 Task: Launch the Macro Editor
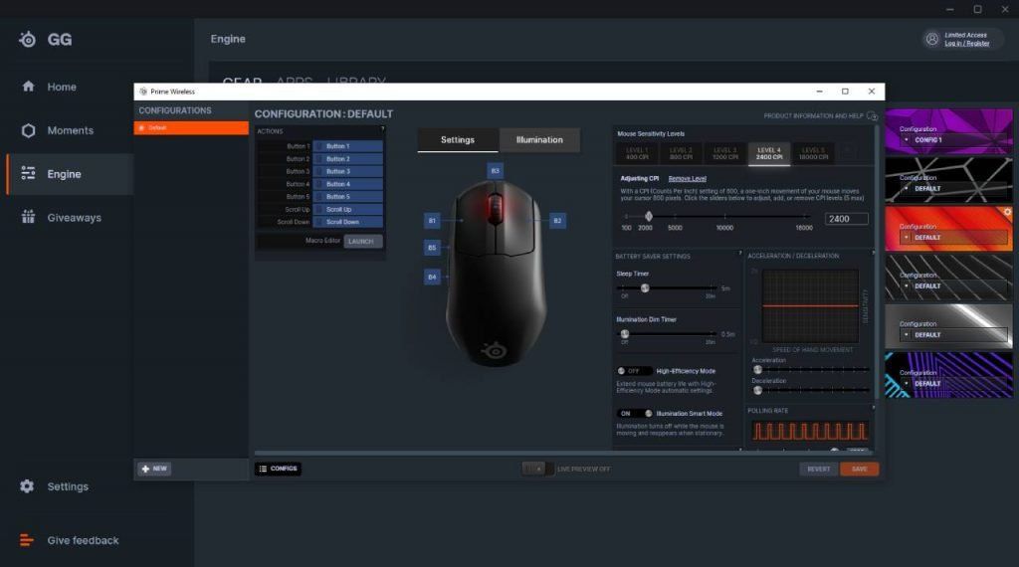tap(362, 241)
